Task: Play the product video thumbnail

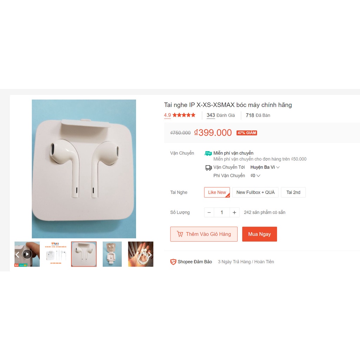Action: point(27,254)
